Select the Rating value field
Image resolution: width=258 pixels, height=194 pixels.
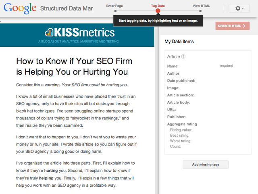181,130
